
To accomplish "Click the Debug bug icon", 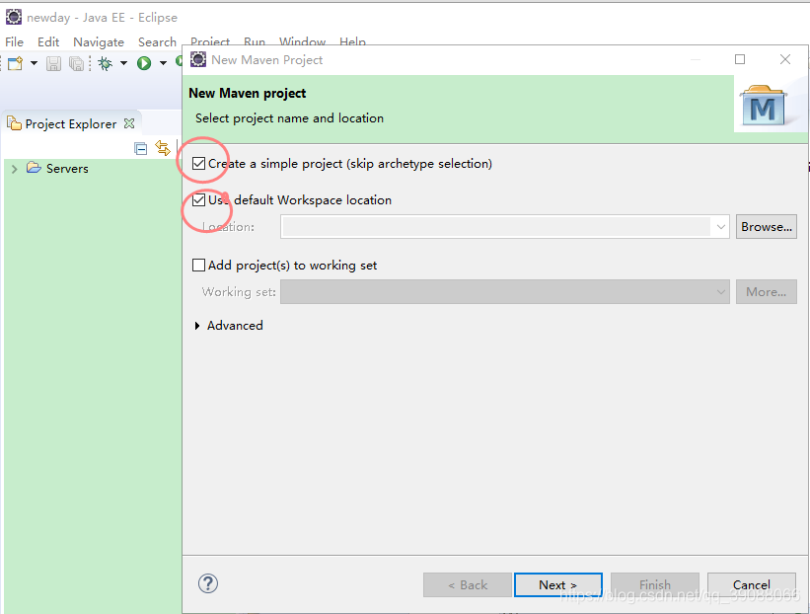I will tap(106, 63).
